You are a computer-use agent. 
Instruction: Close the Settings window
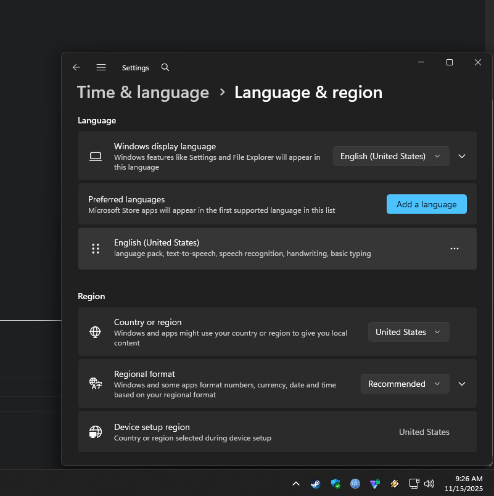point(477,62)
